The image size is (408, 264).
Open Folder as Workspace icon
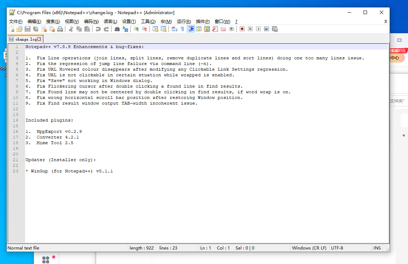(x=223, y=29)
